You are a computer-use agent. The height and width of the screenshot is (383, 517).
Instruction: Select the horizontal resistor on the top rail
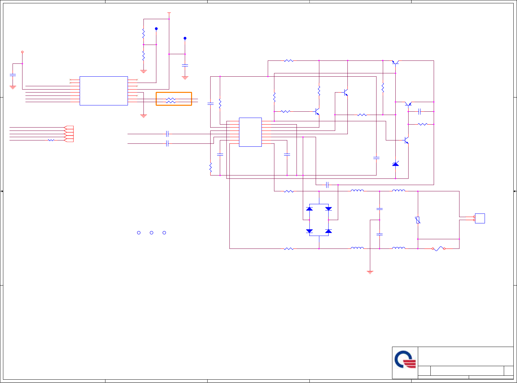point(289,60)
